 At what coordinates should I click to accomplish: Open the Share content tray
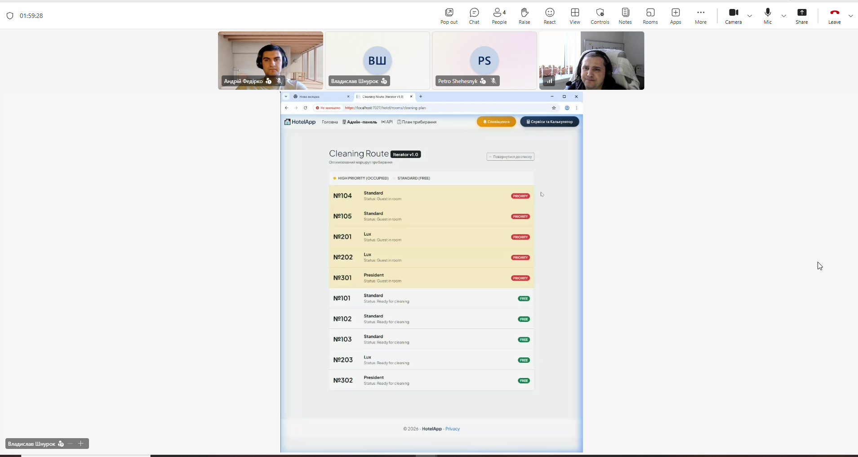801,16
